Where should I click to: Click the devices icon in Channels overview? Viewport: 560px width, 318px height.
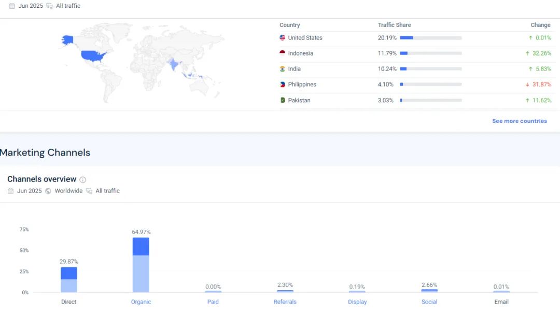(89, 191)
